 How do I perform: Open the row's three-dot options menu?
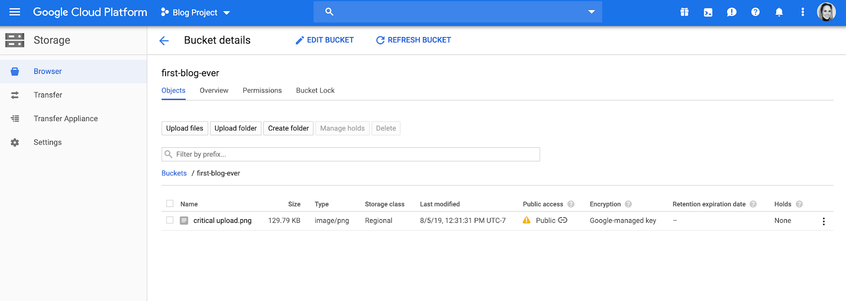(823, 221)
